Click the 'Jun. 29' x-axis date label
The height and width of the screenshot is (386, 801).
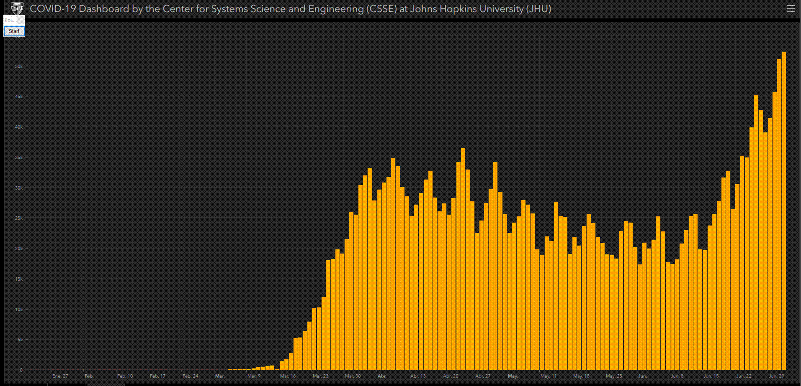[x=776, y=376]
